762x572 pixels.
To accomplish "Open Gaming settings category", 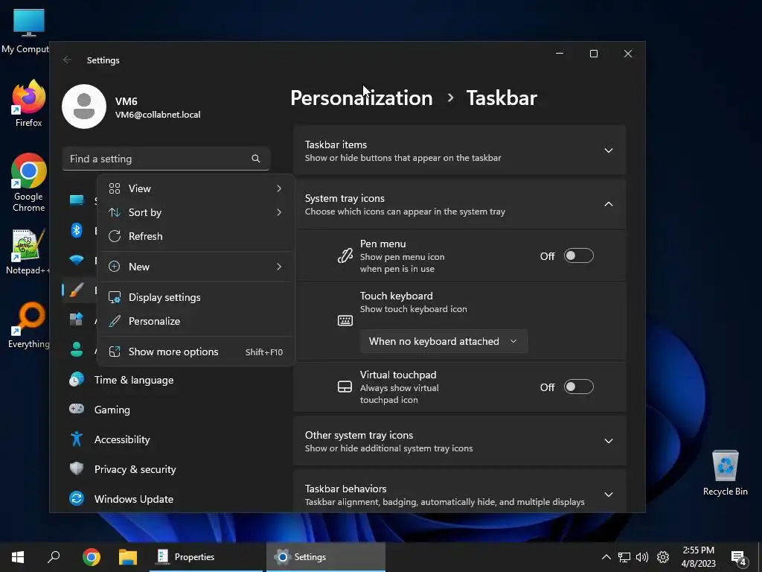I will pyautogui.click(x=112, y=410).
